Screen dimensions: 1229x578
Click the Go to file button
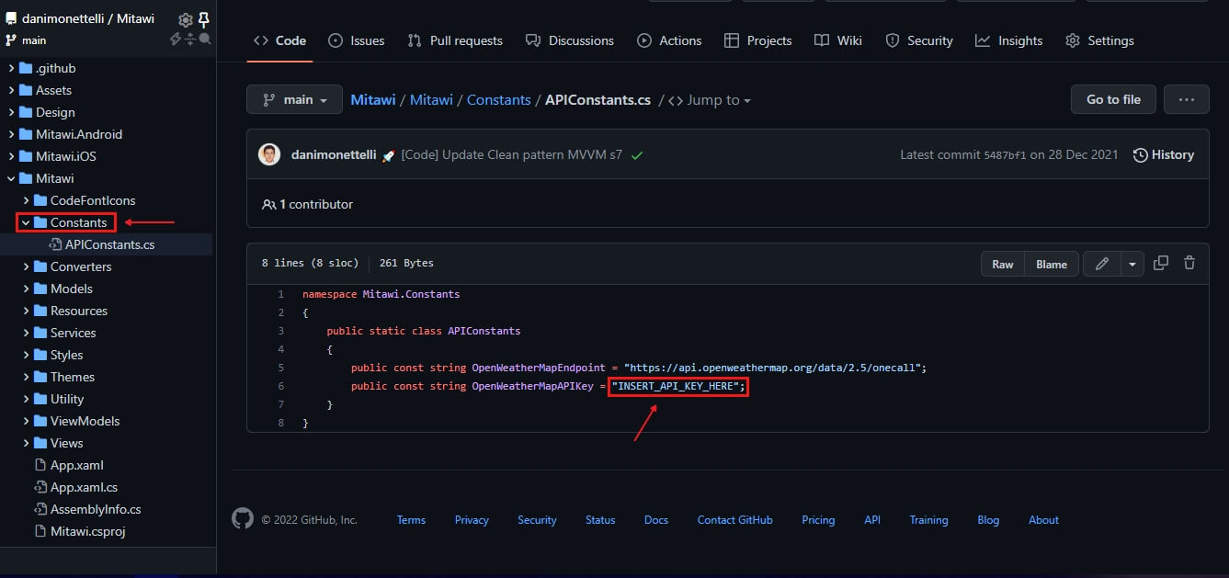pyautogui.click(x=1113, y=99)
